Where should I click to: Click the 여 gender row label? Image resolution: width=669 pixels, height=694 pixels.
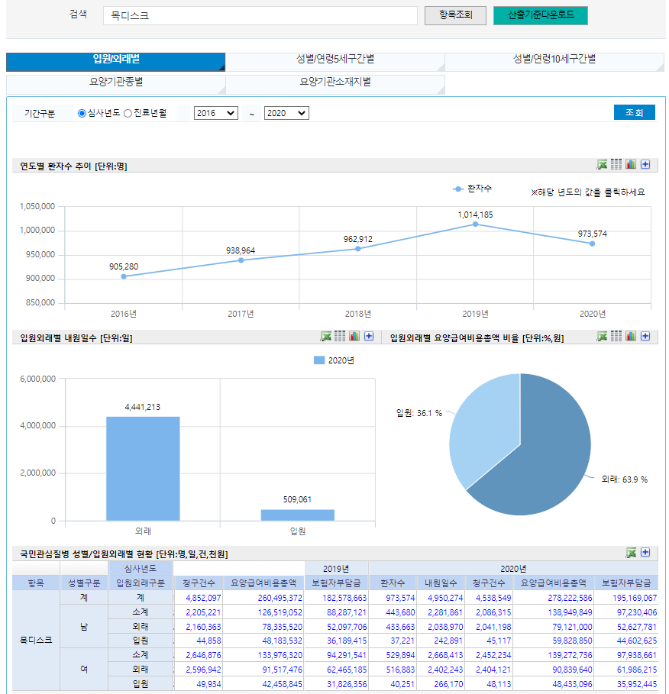(x=84, y=670)
